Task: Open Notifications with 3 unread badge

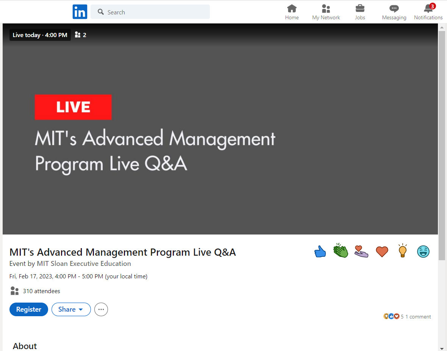Action: pyautogui.click(x=428, y=12)
